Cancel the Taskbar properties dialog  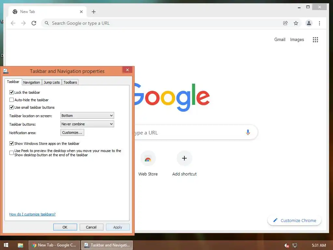pos(91,227)
